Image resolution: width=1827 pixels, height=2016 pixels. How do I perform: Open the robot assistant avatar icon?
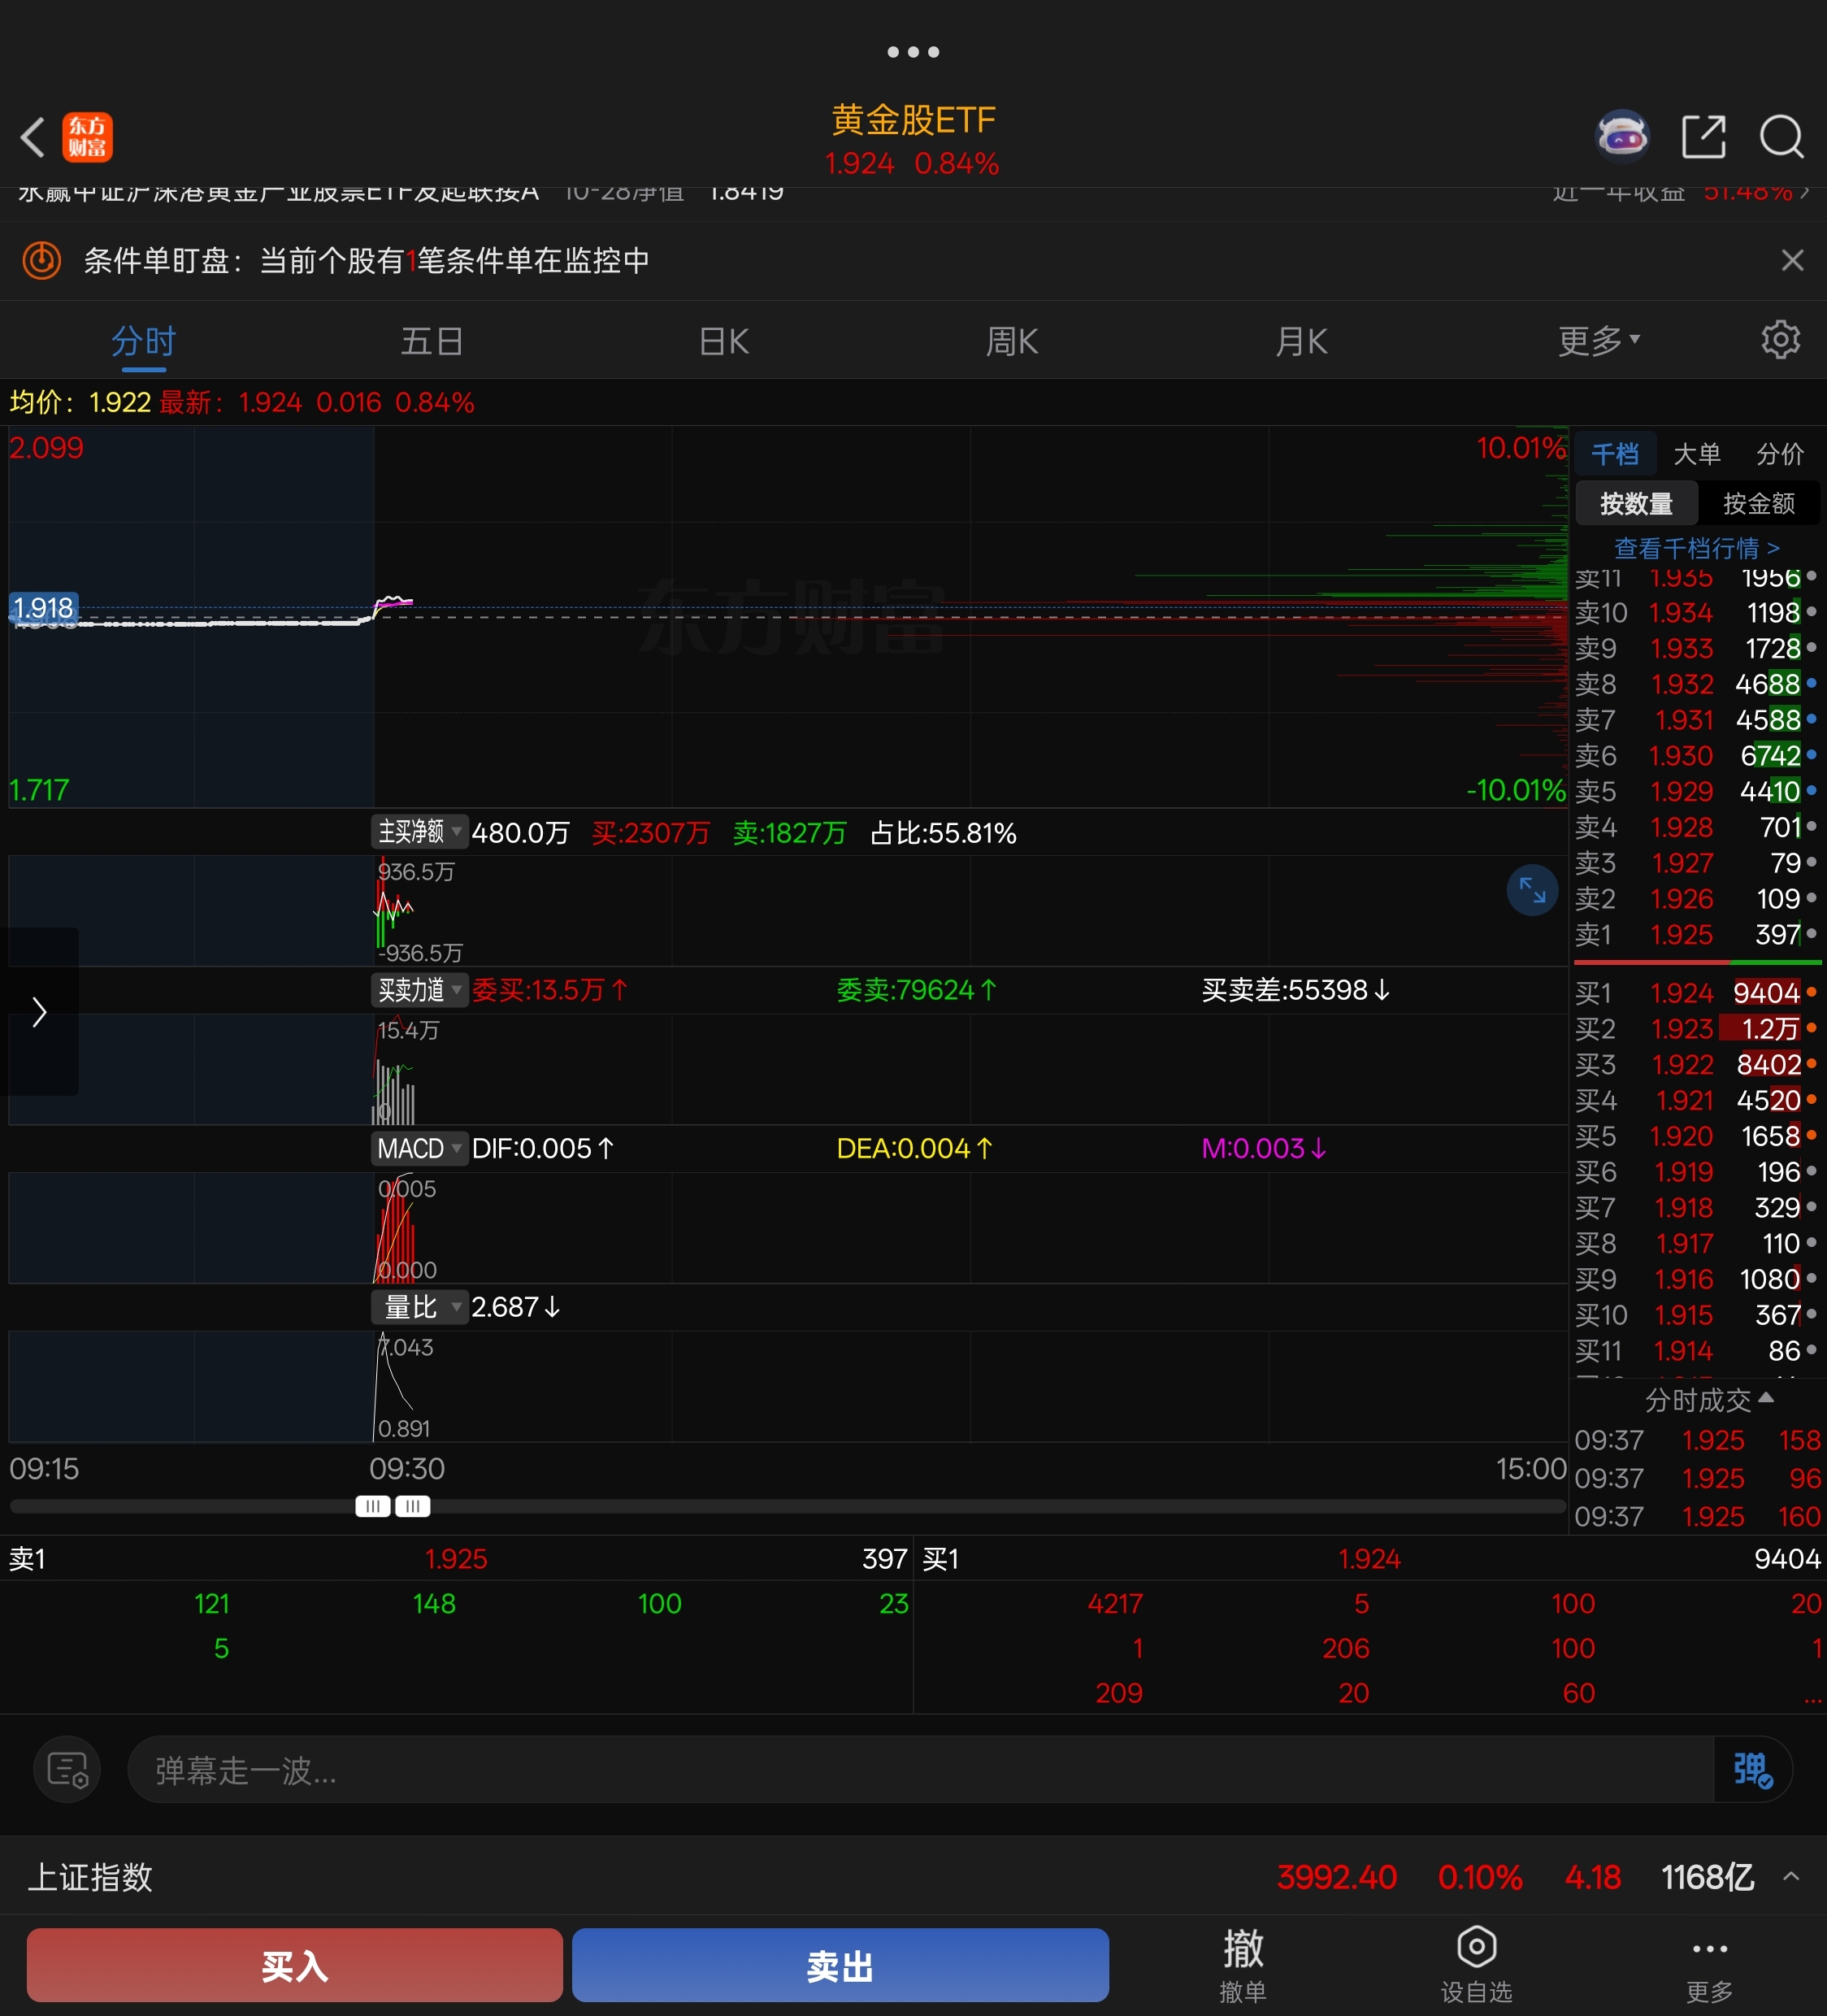pos(1621,136)
